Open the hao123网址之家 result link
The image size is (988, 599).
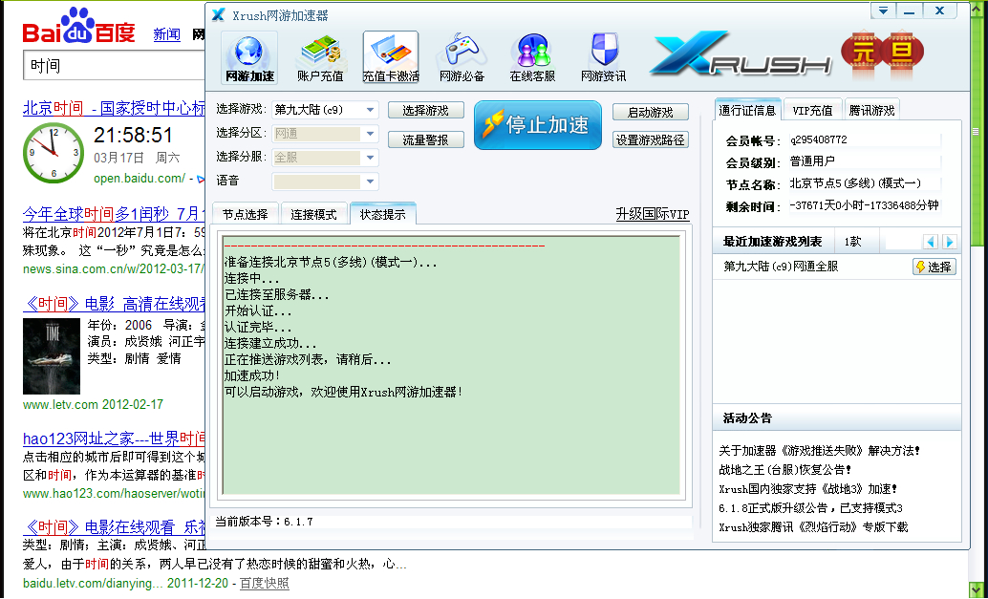pos(114,439)
